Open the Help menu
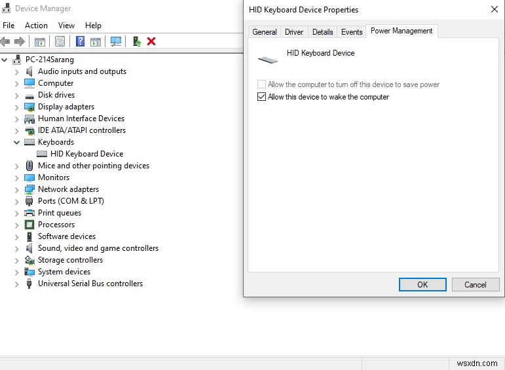The image size is (505, 370). tap(93, 26)
